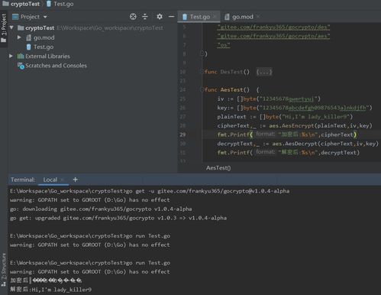Image resolution: width=381 pixels, height=295 pixels.
Task: Select the Local terminal tab
Action: click(50, 180)
